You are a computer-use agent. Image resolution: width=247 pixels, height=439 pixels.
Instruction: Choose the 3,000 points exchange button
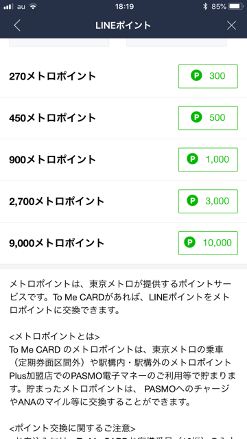click(x=208, y=201)
